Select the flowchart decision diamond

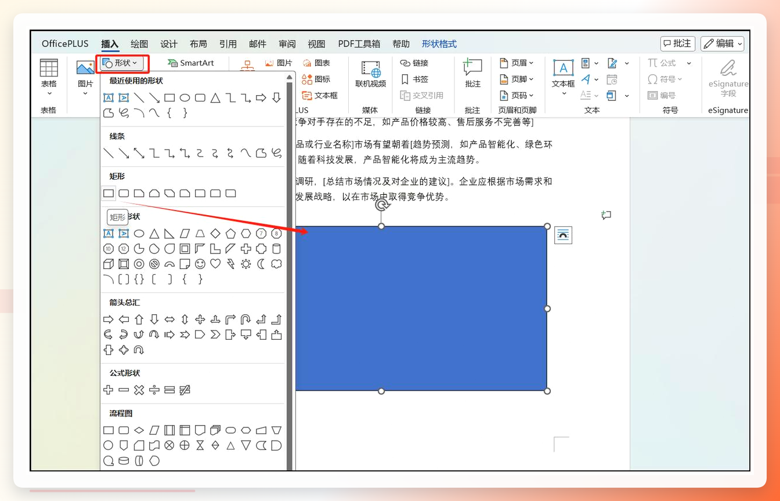coord(139,430)
